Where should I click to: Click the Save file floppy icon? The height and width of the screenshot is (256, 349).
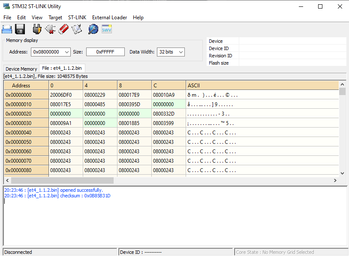(x=20, y=30)
